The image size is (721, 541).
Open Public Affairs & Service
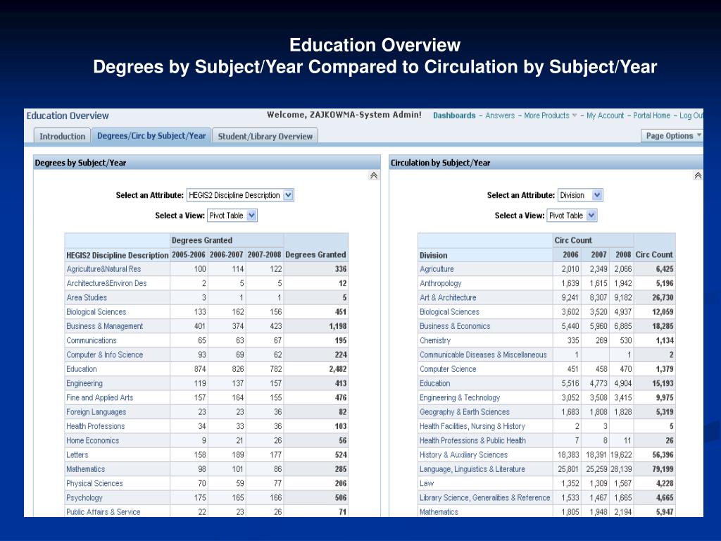(103, 511)
